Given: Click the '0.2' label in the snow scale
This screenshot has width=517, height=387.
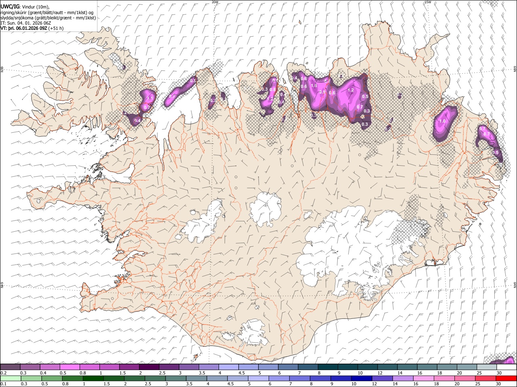Looking at the screenshot, I should pos(4,373).
